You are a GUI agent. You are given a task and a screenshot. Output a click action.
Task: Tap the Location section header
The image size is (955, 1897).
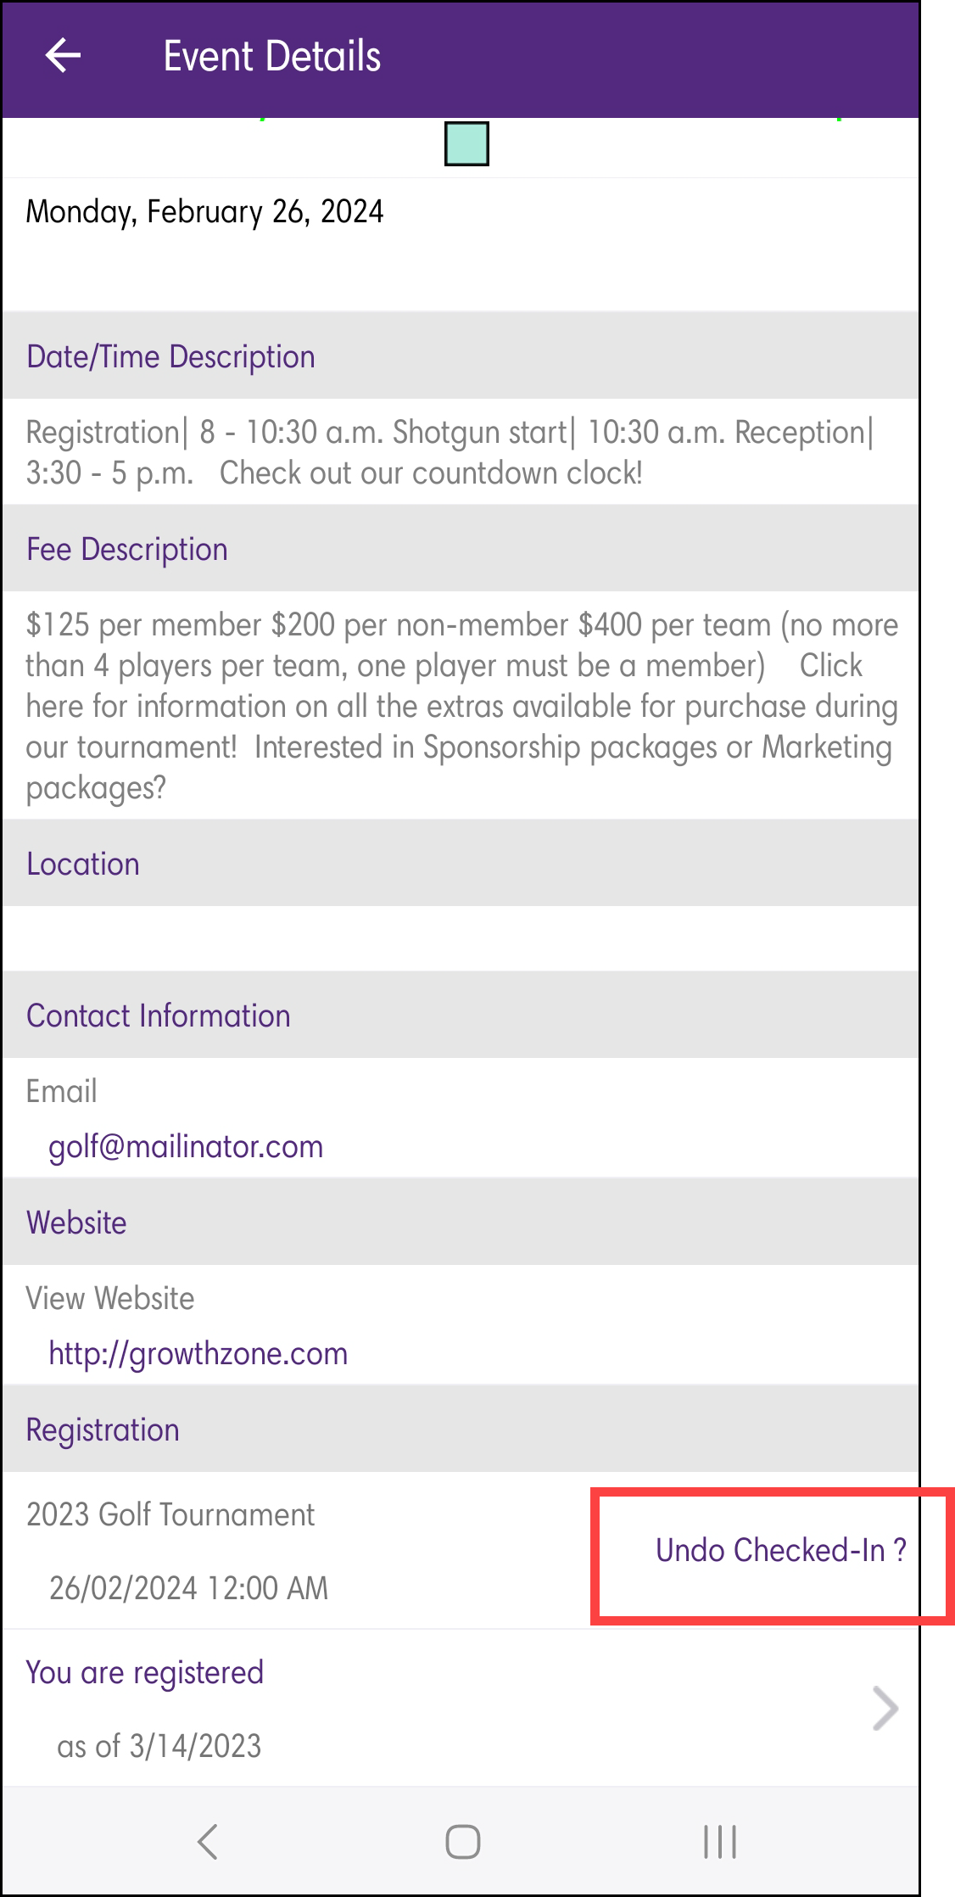coord(83,865)
